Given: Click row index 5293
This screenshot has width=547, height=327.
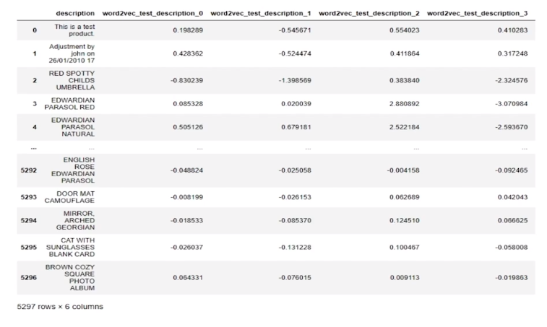Looking at the screenshot, I should [29, 197].
